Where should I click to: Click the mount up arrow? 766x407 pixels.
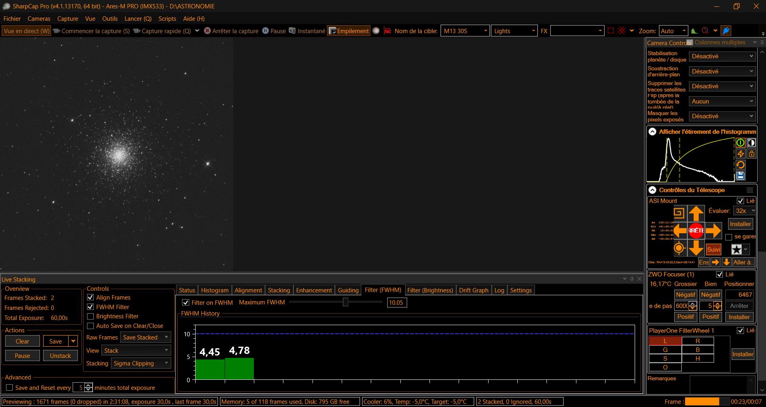click(696, 213)
